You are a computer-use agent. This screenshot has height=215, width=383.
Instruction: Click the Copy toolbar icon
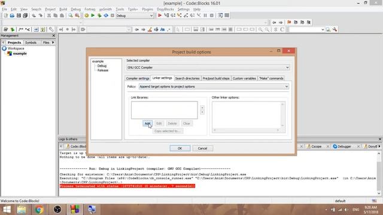pyautogui.click(x=56, y=16)
